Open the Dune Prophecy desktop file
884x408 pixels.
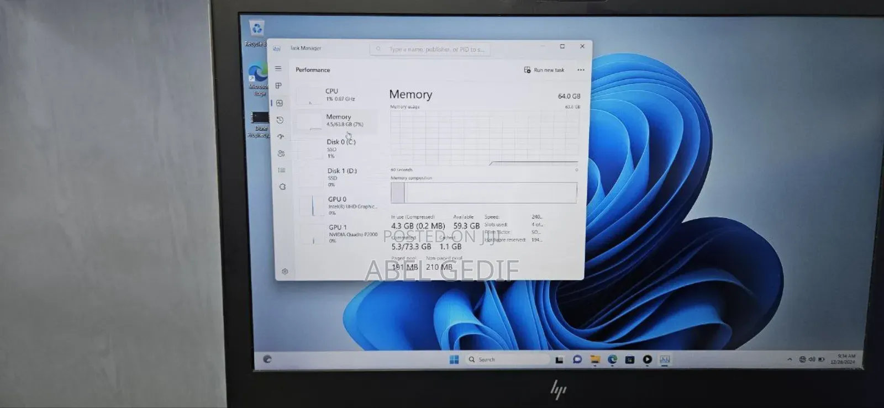tap(259, 124)
